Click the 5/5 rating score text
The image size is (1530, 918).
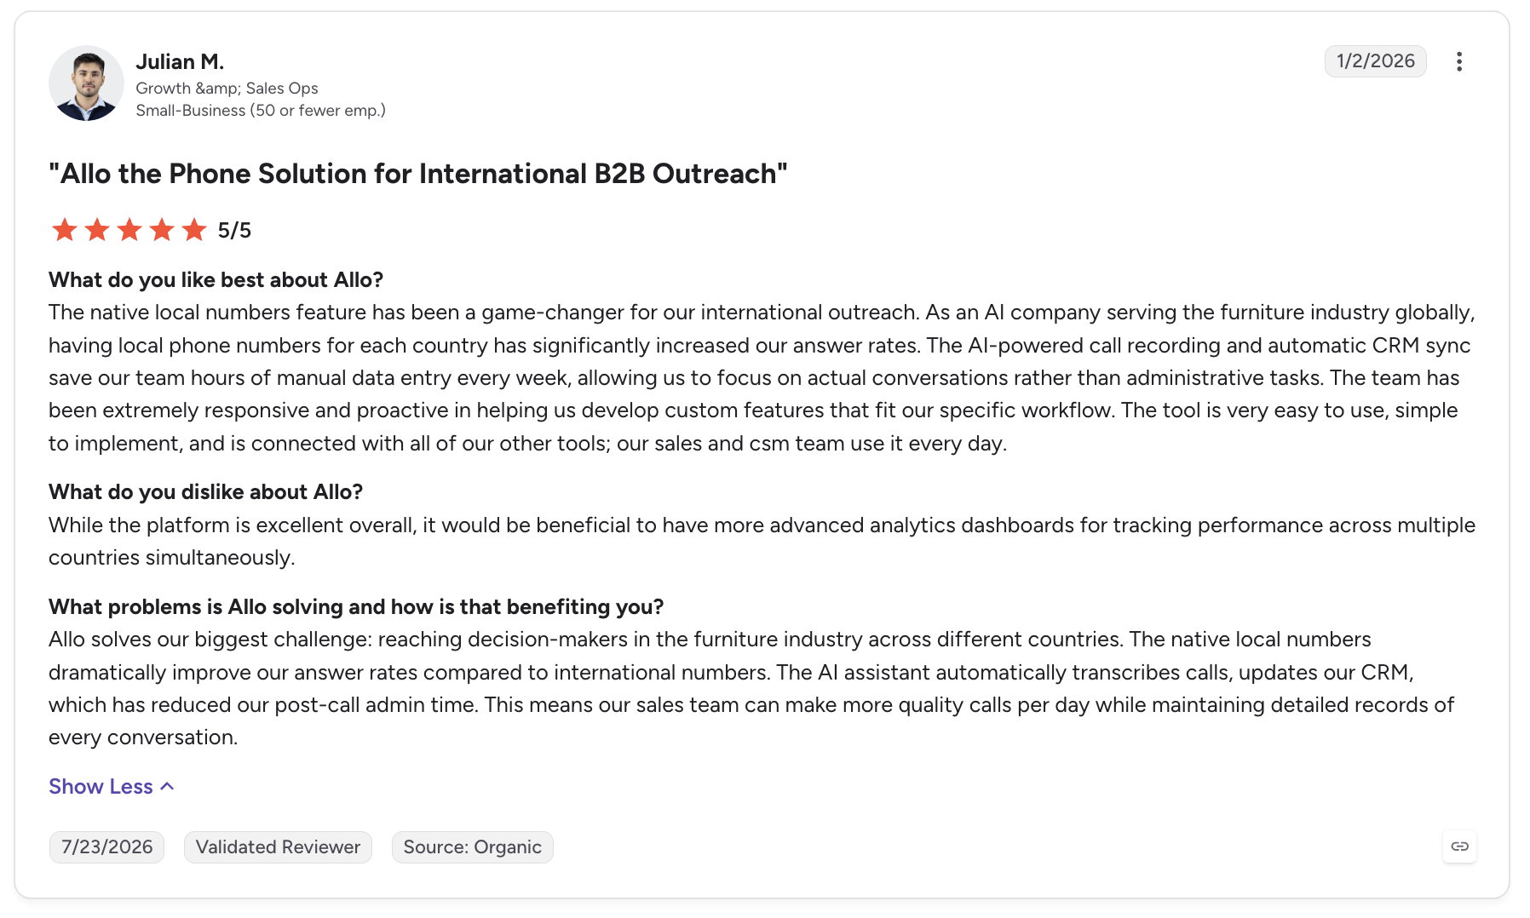pyautogui.click(x=234, y=231)
